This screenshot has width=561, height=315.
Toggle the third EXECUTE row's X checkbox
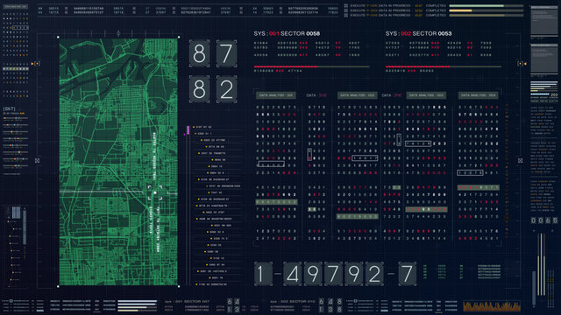point(346,15)
